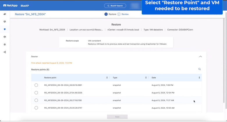Image resolution: width=227 pixels, height=122 pixels.
Task: Click the NetApp logo in header
Action: pyautogui.click(x=10, y=5)
